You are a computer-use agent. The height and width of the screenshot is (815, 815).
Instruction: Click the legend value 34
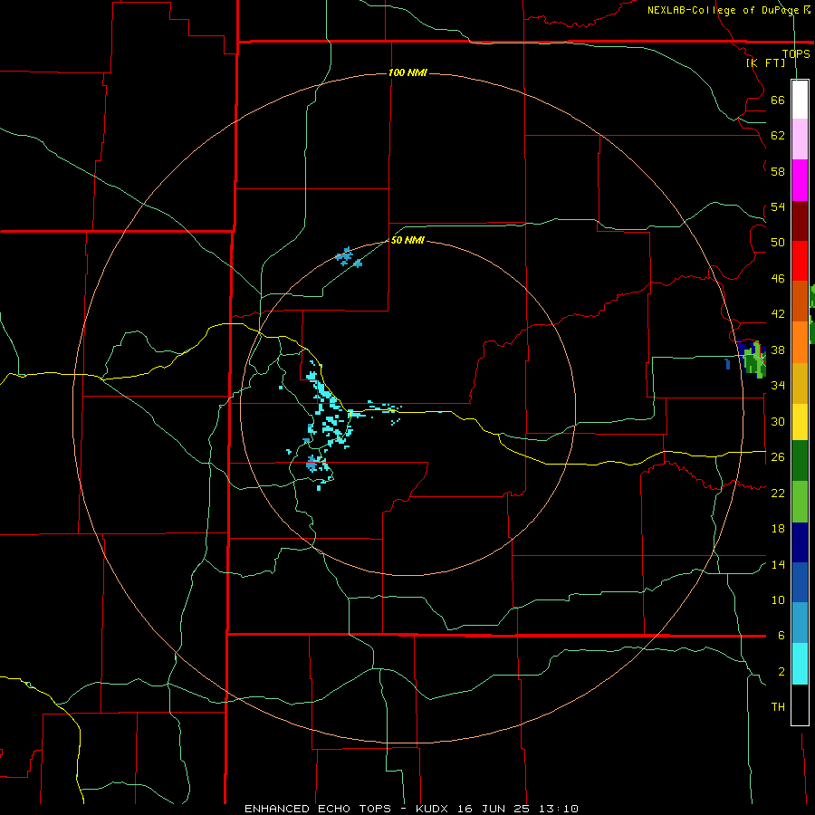click(778, 386)
